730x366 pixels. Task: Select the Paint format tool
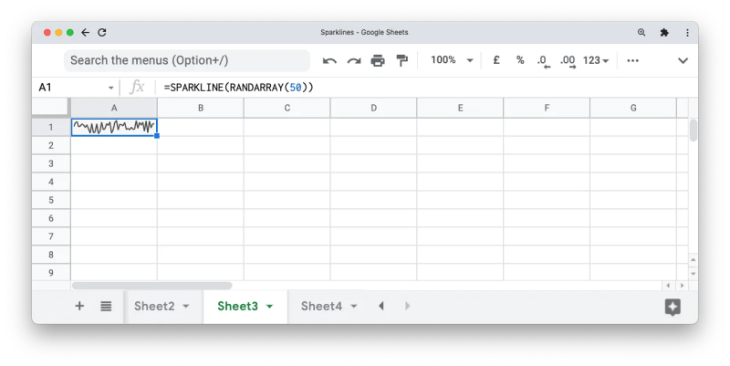[x=401, y=60]
